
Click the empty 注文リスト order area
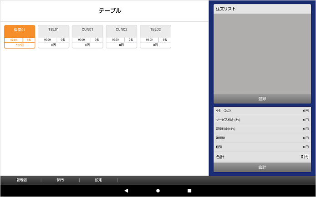262,54
